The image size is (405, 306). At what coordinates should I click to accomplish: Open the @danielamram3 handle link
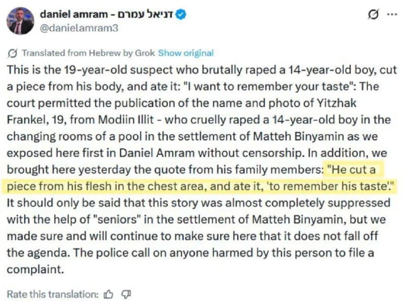[x=78, y=28]
